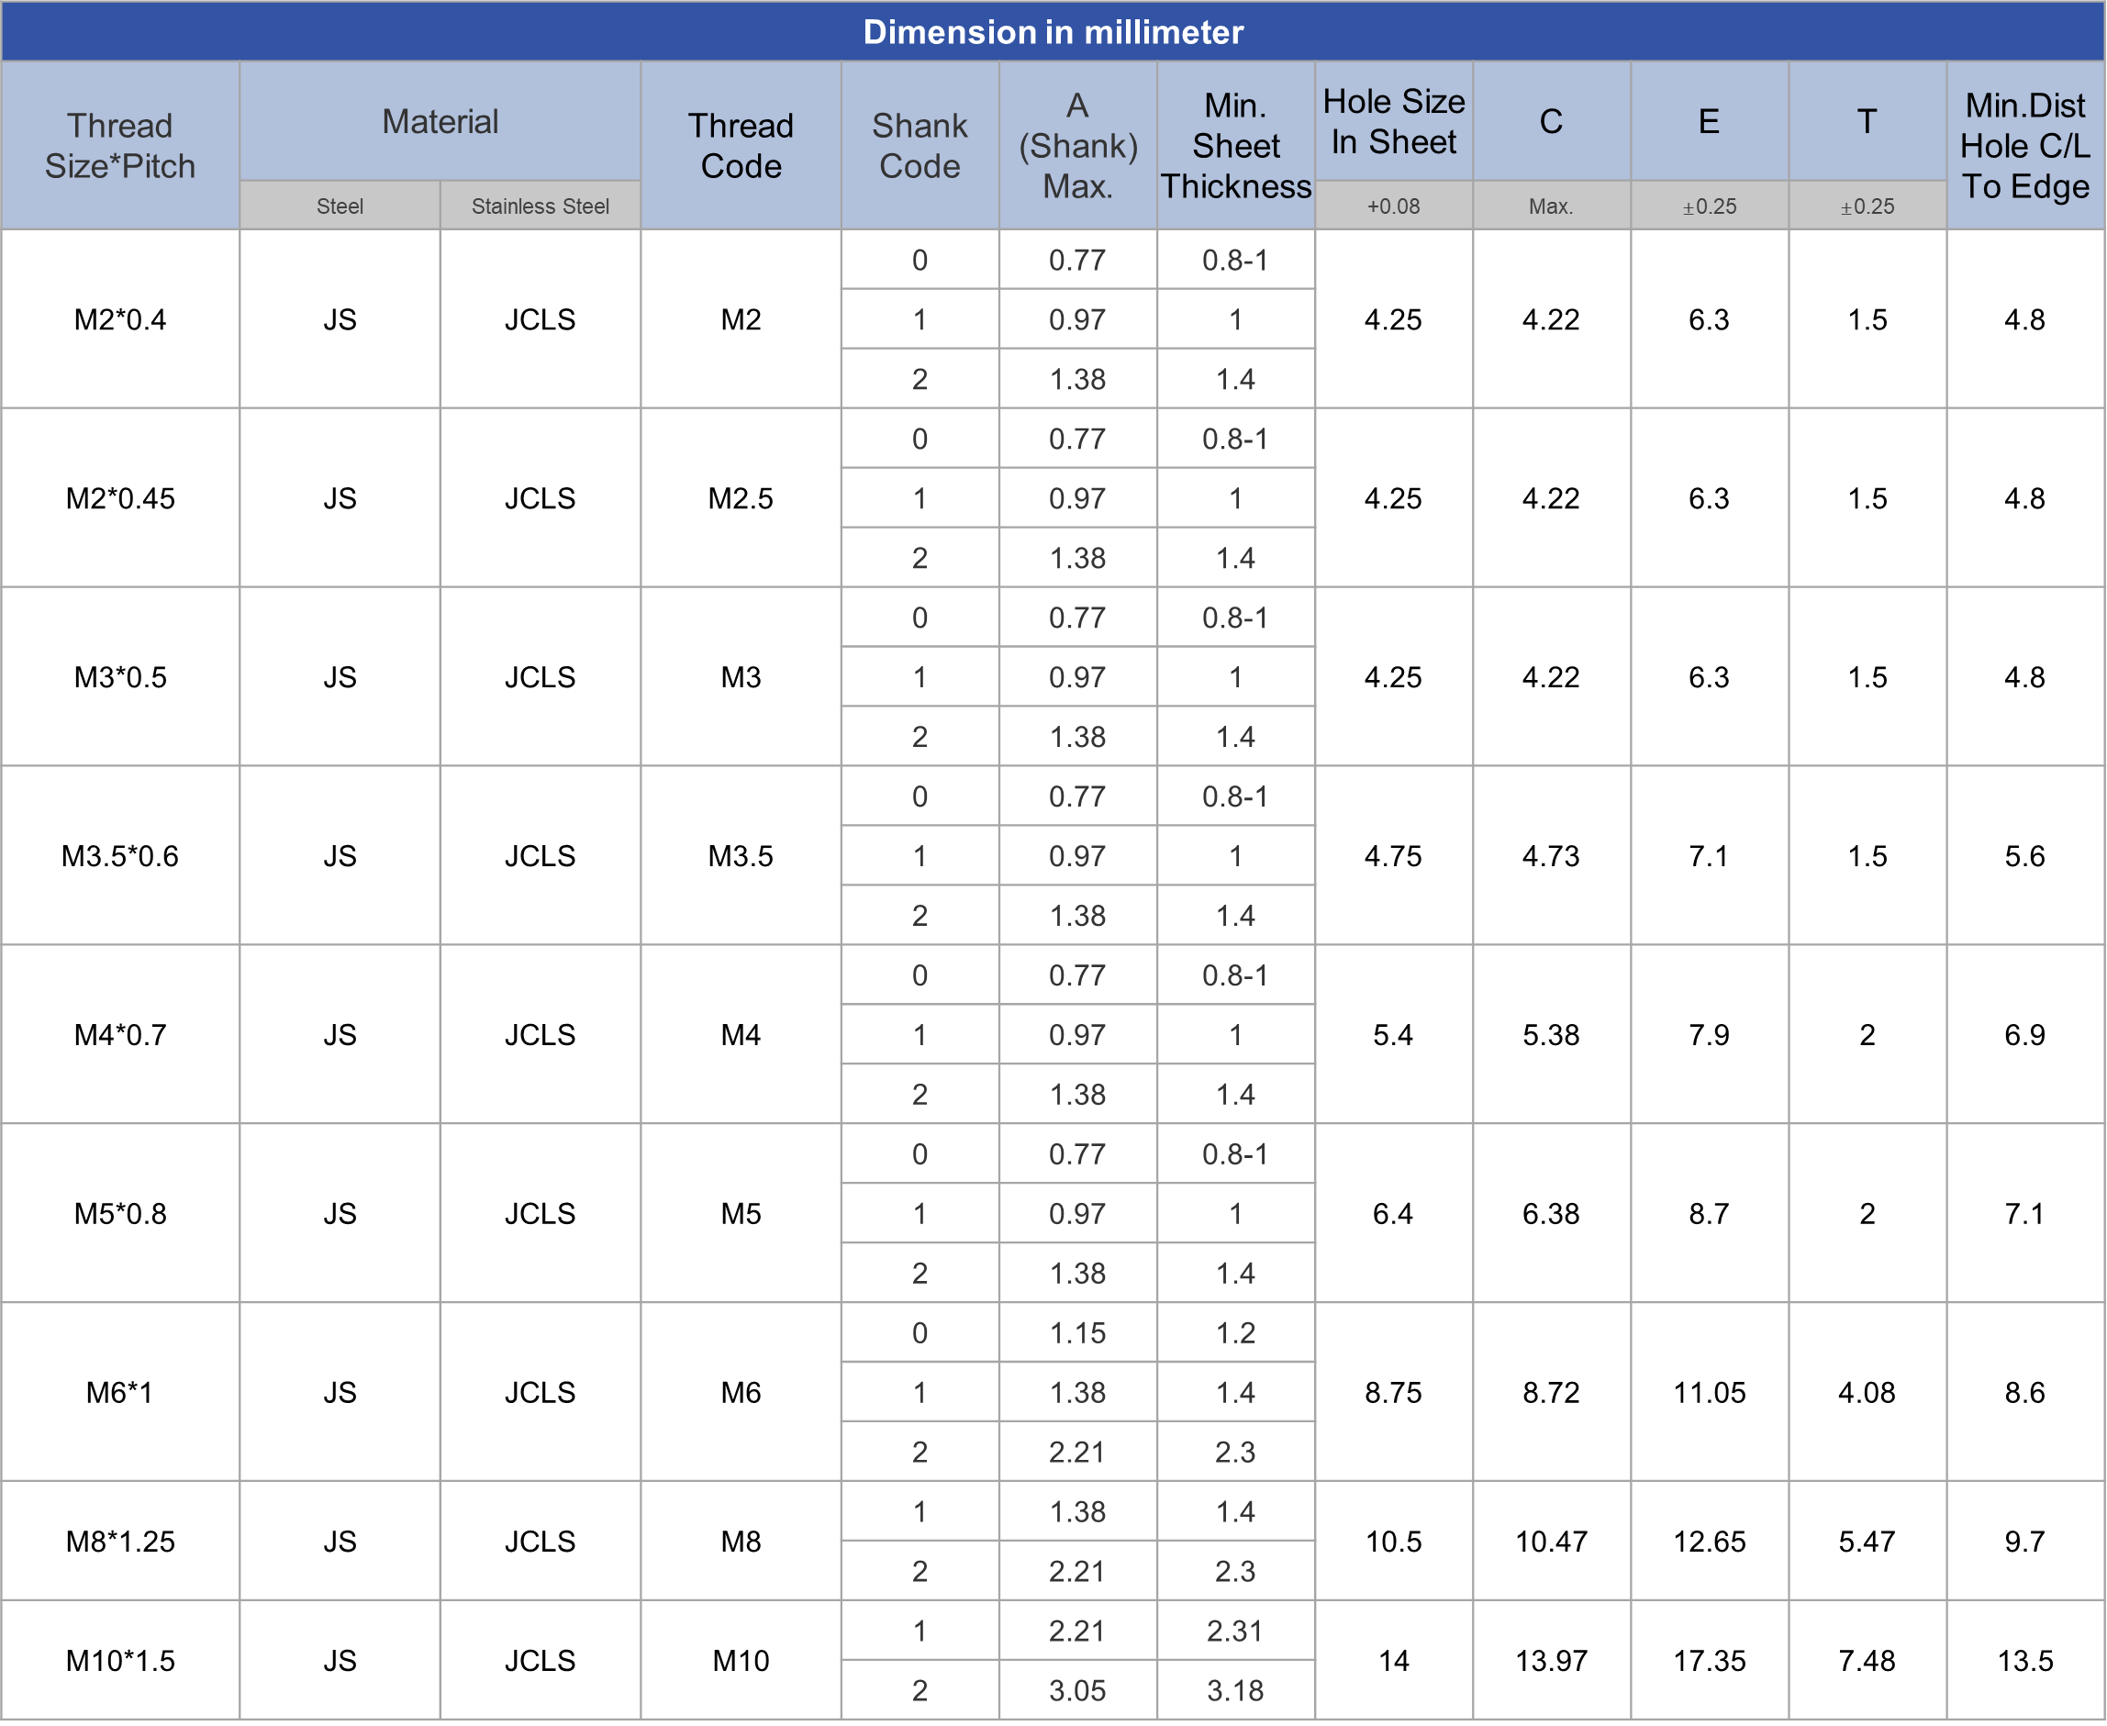This screenshot has height=1726, width=2107.
Task: Select the C column header
Action: point(1550,121)
